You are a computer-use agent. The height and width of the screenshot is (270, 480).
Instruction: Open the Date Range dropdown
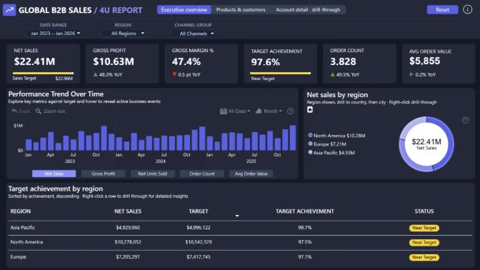(x=54, y=33)
